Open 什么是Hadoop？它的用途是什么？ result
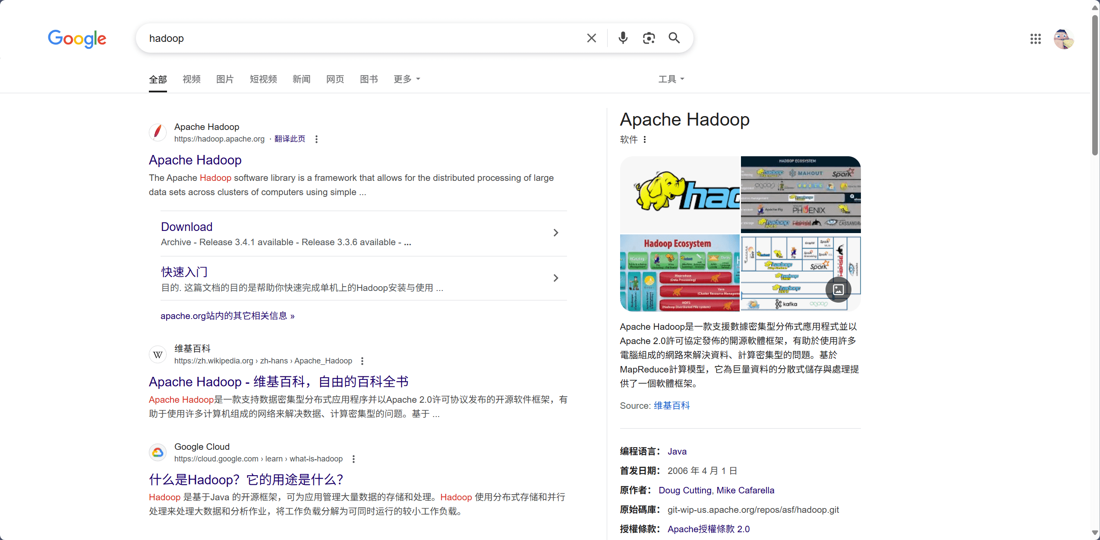This screenshot has width=1100, height=540. pyautogui.click(x=246, y=480)
